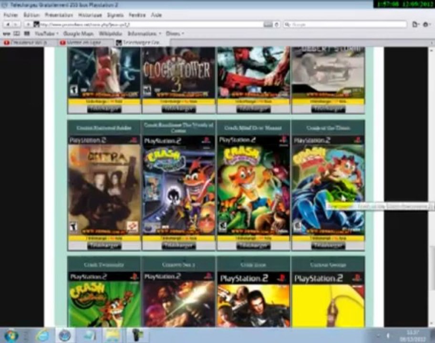435x343 pixels.
Task: Select the active Télécharger tab
Action: 142,42
